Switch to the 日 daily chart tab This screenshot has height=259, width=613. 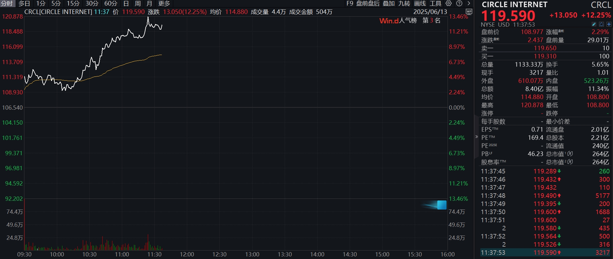pos(126,4)
